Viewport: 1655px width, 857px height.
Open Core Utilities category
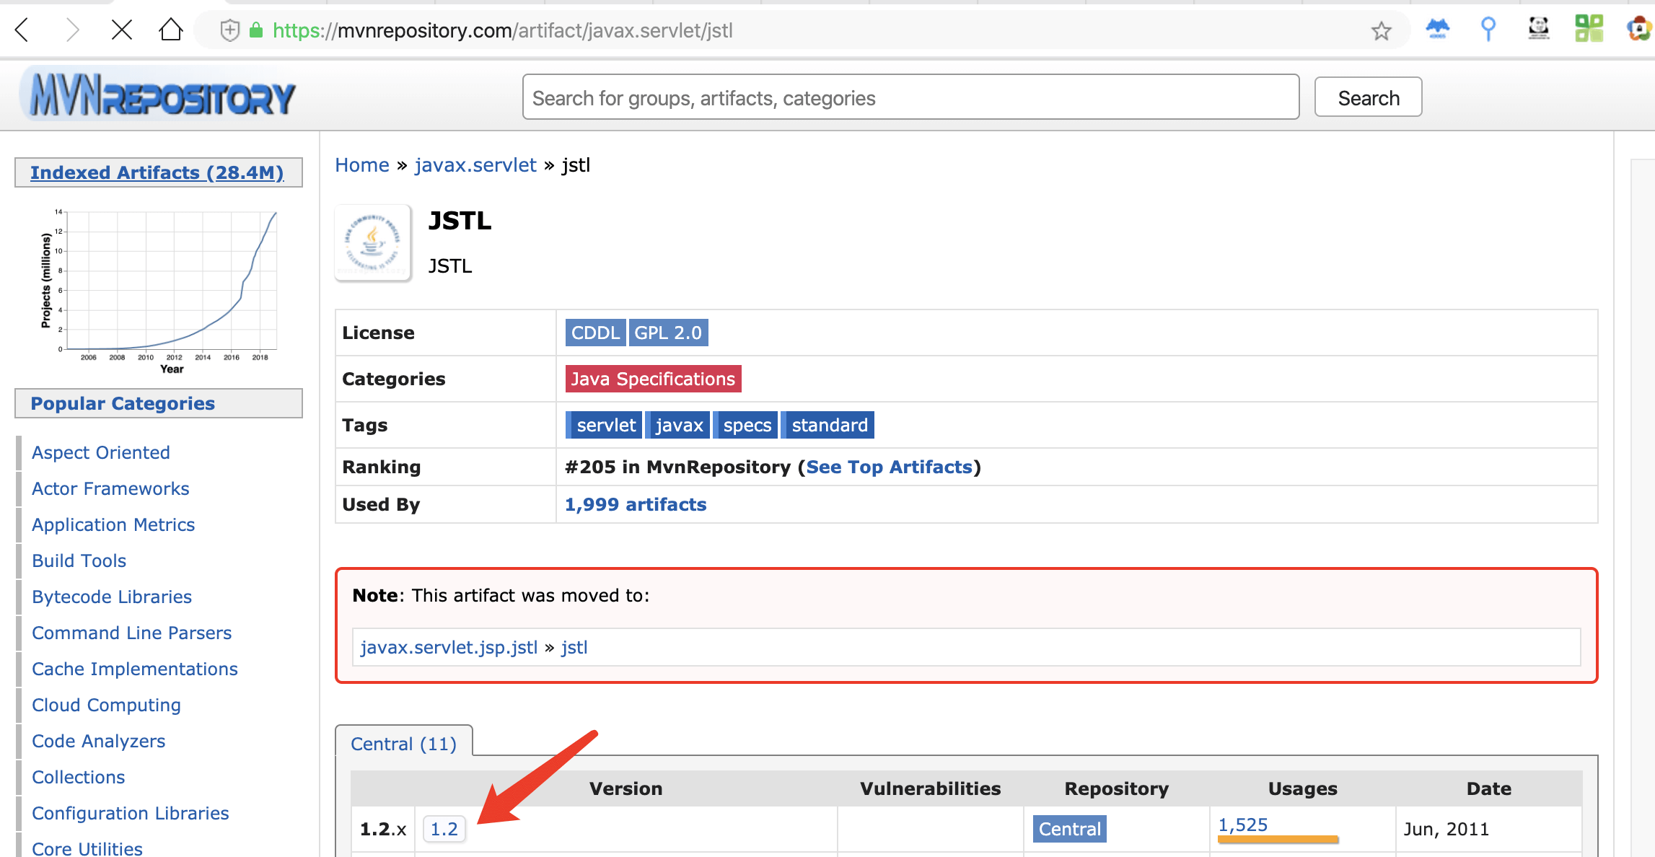(87, 848)
